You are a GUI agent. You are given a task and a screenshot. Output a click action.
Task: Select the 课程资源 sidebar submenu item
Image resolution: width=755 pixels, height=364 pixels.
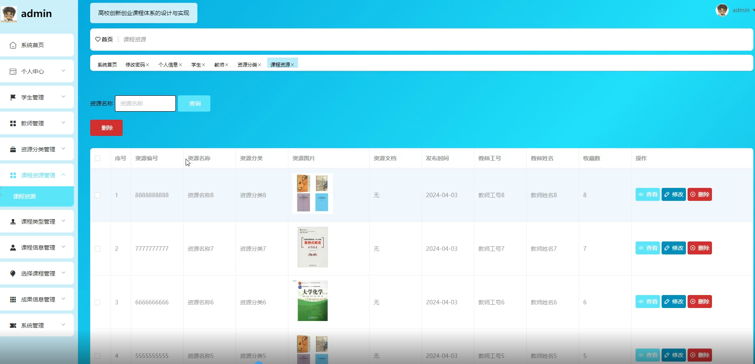37,196
